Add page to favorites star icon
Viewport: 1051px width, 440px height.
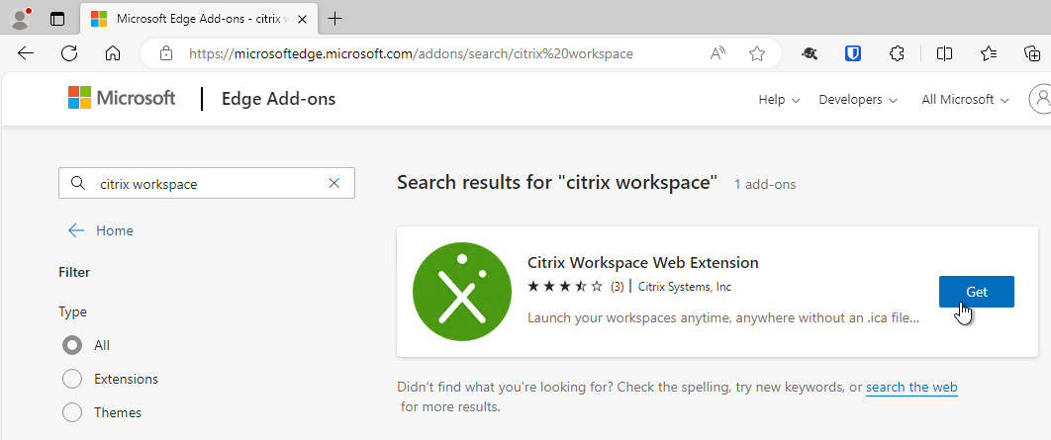[757, 53]
